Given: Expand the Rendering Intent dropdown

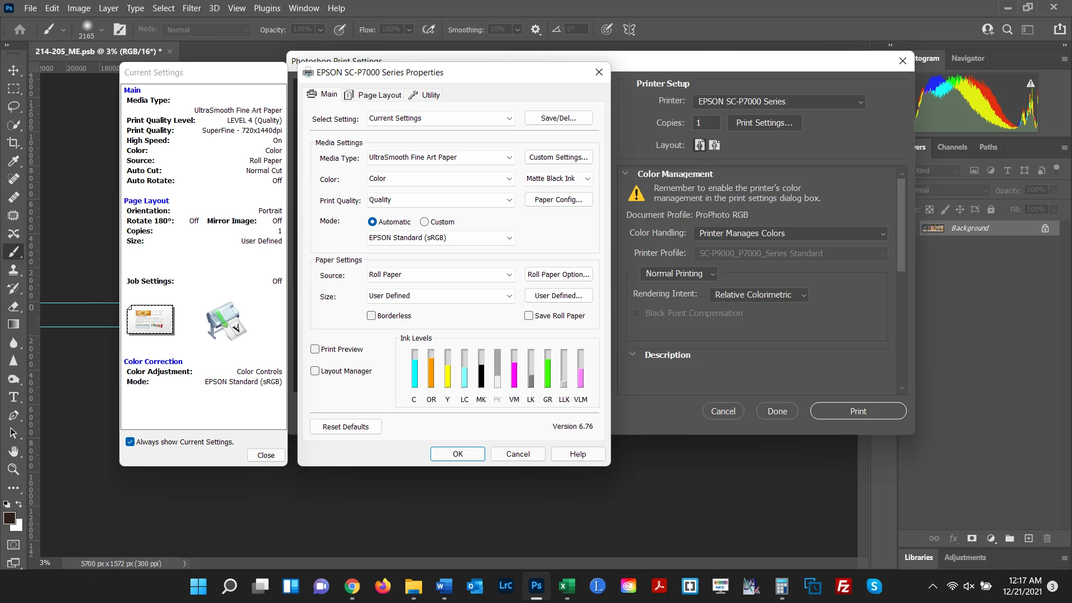Looking at the screenshot, I should tap(759, 295).
